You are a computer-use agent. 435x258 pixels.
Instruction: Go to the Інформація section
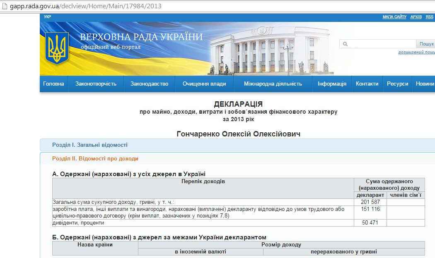pos(332,84)
